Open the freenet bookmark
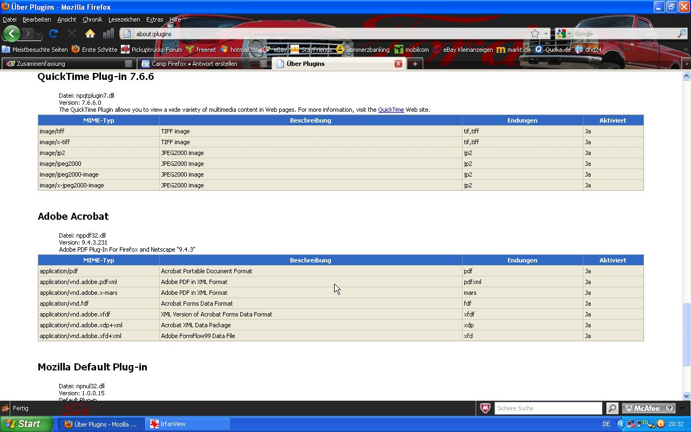Viewport: 691px width, 432px height. click(x=201, y=49)
